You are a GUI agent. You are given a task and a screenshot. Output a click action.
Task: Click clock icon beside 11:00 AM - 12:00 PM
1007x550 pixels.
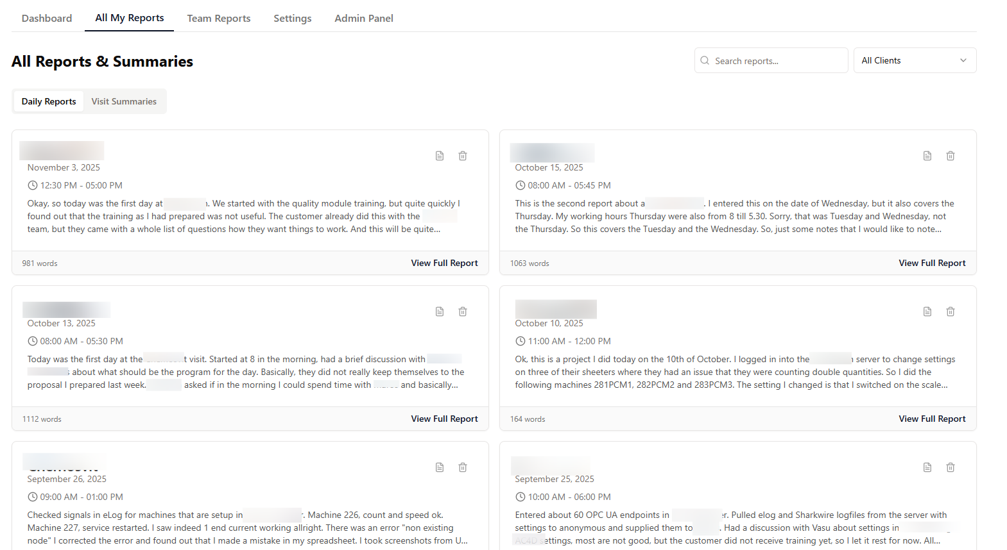(x=521, y=341)
